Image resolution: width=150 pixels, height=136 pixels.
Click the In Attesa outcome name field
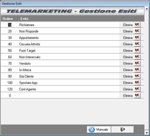tap(69, 70)
